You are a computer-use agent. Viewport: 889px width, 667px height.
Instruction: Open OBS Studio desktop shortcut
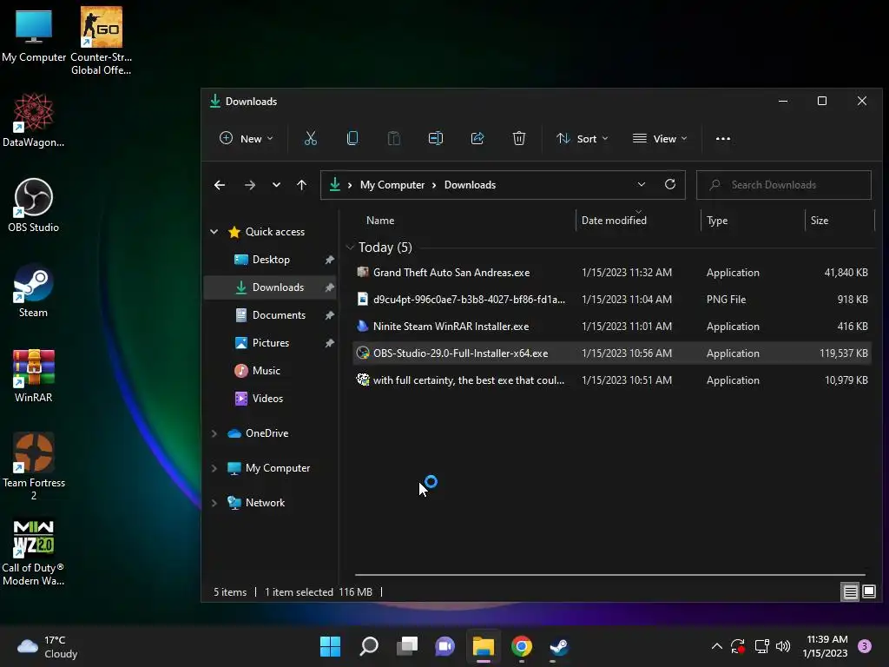(x=34, y=206)
